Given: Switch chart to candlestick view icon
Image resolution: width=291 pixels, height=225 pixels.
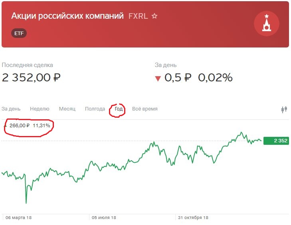Looking at the screenshot, I should click(x=284, y=109).
